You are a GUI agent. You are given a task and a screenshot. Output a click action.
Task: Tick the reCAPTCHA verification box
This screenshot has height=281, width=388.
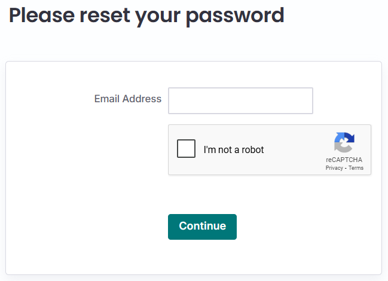[x=186, y=148]
